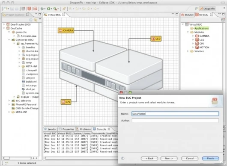The width and height of the screenshot is (227, 166).
Task: Select the CAMERA module in My BUG tree
Action: (202, 36)
